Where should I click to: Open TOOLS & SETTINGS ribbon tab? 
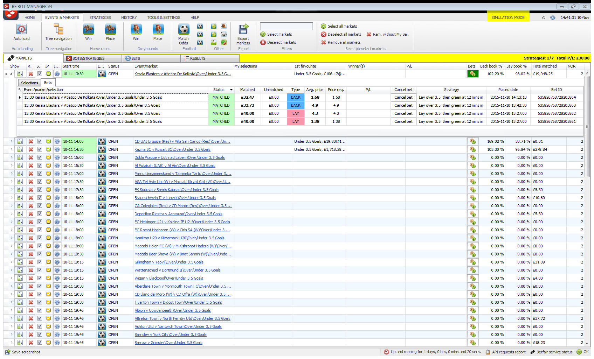tap(164, 17)
